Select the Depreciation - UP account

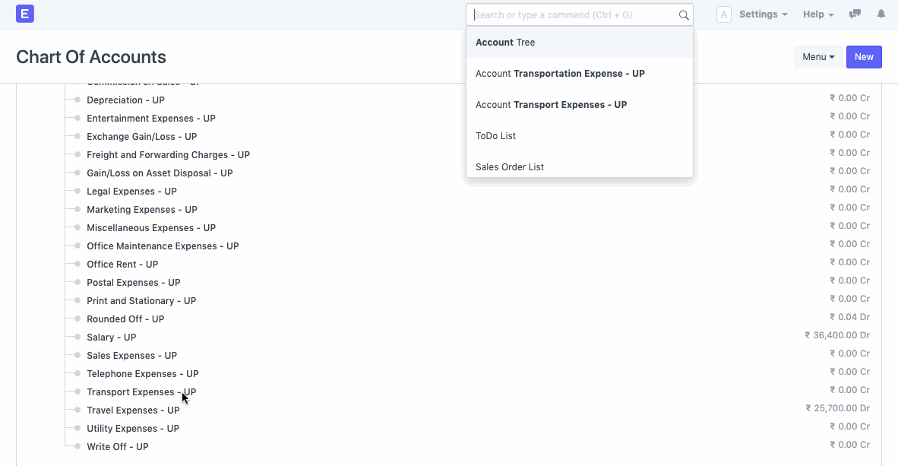pos(125,100)
